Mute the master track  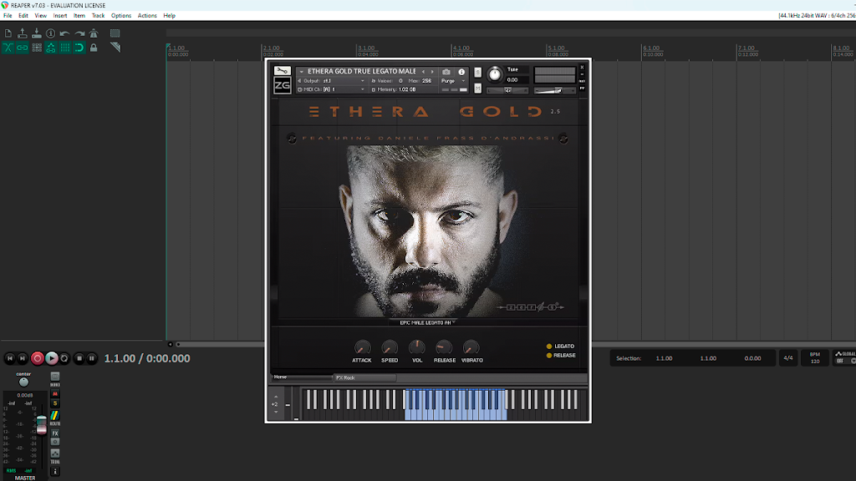(x=55, y=394)
